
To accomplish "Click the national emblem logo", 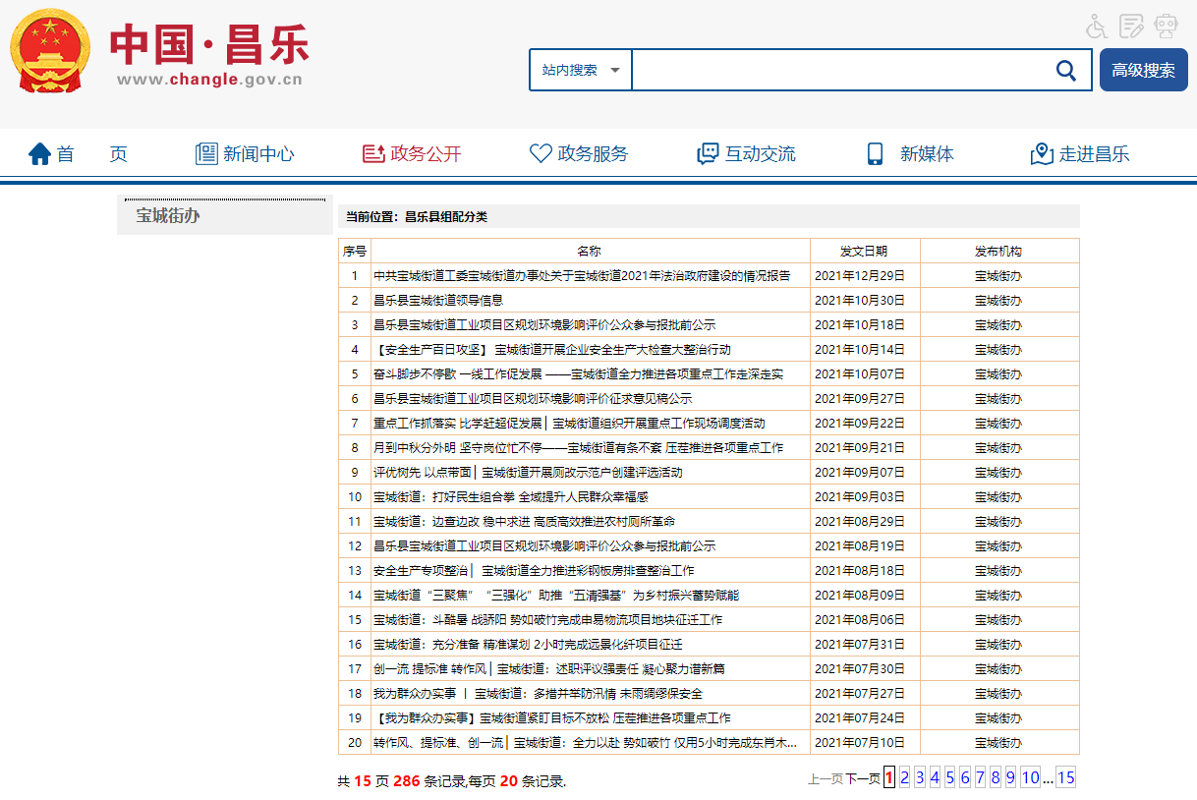I will click(49, 51).
